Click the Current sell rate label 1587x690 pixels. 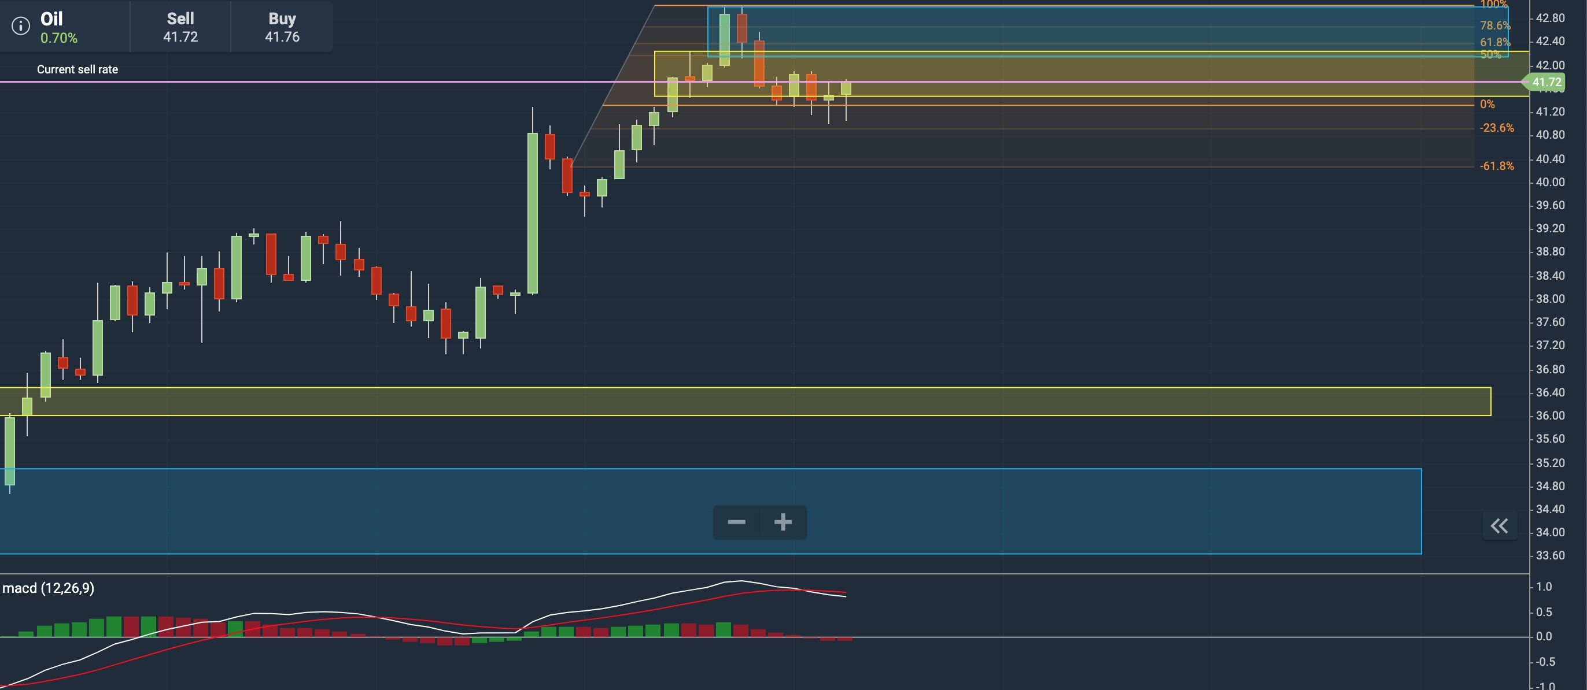point(77,69)
